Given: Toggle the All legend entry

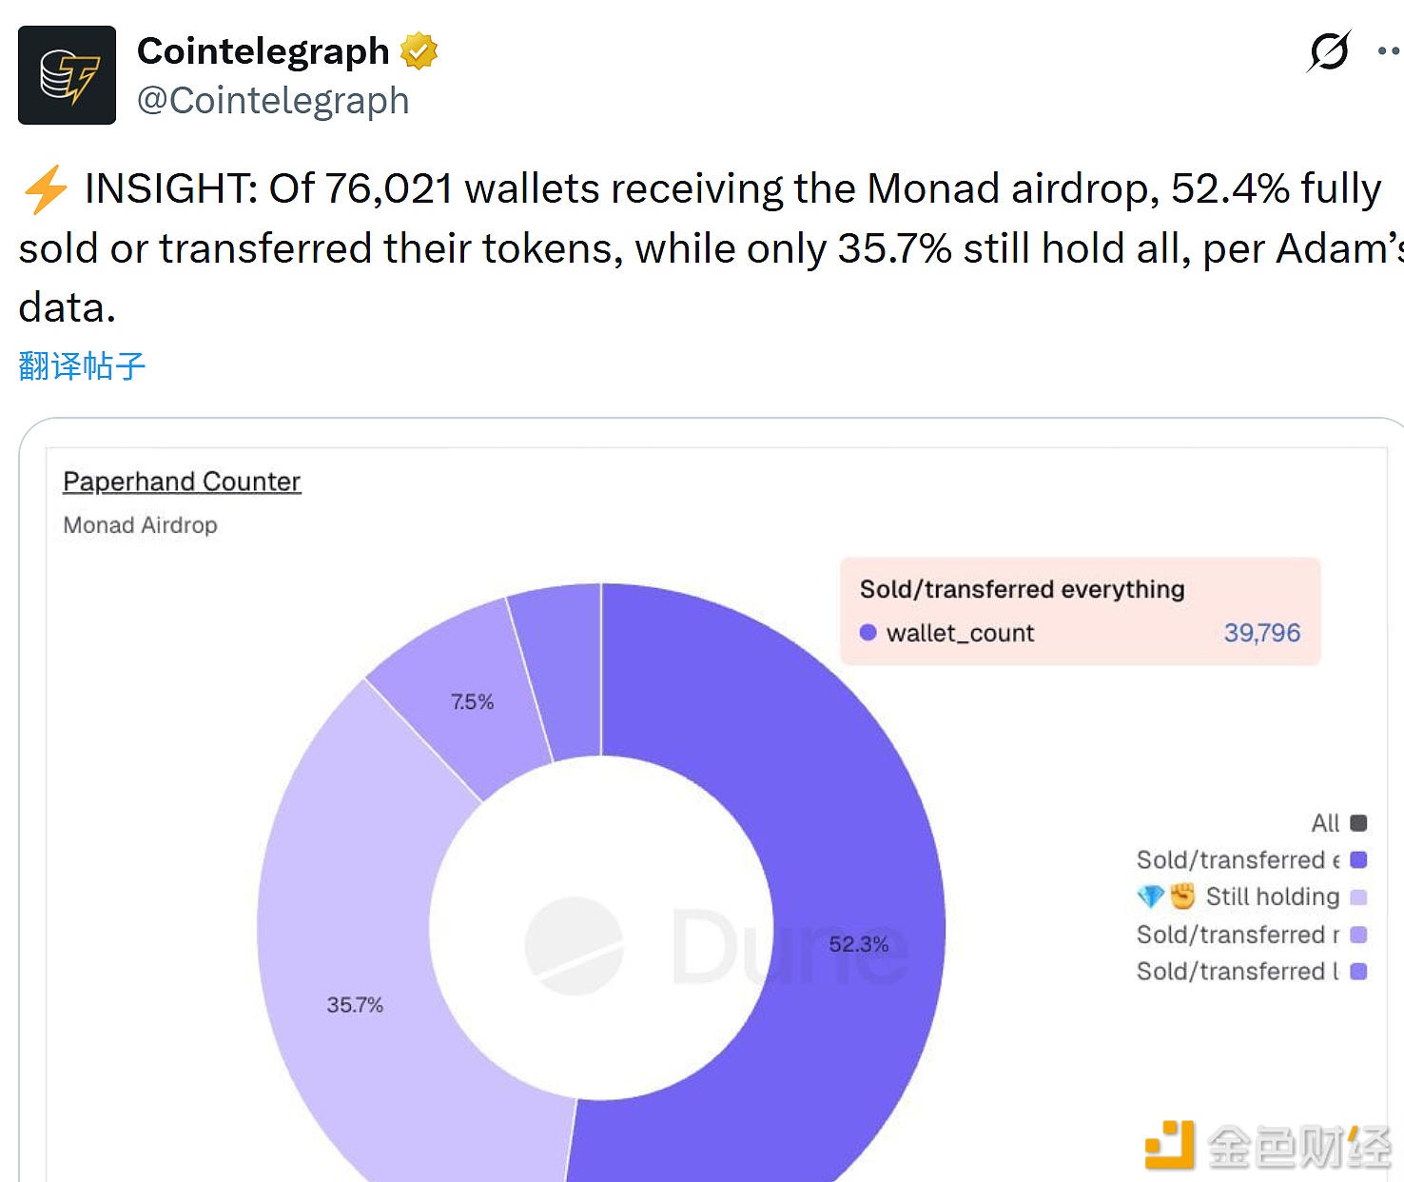Looking at the screenshot, I should click(x=1329, y=822).
